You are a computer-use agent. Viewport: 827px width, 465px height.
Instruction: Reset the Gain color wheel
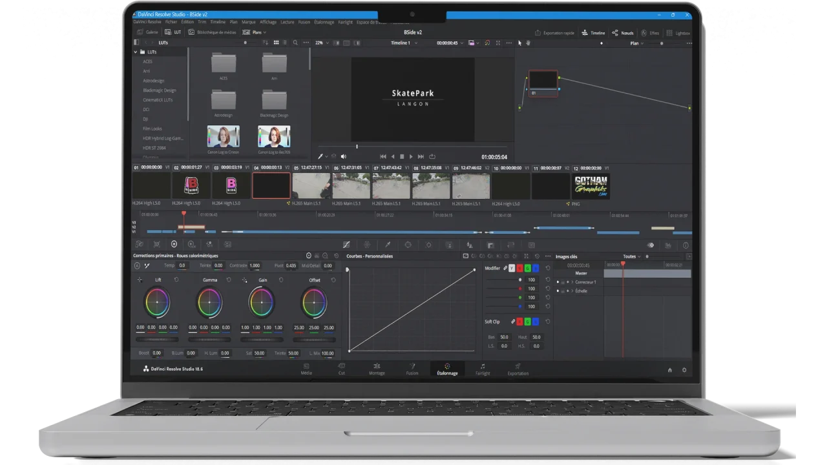[281, 280]
